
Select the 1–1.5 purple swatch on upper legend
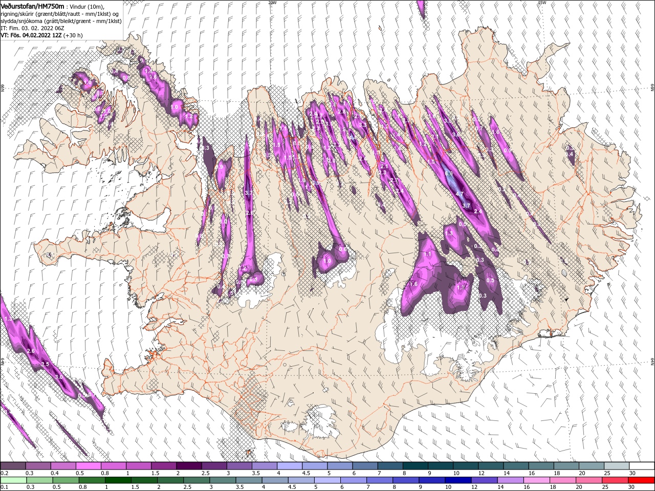[x=139, y=466]
